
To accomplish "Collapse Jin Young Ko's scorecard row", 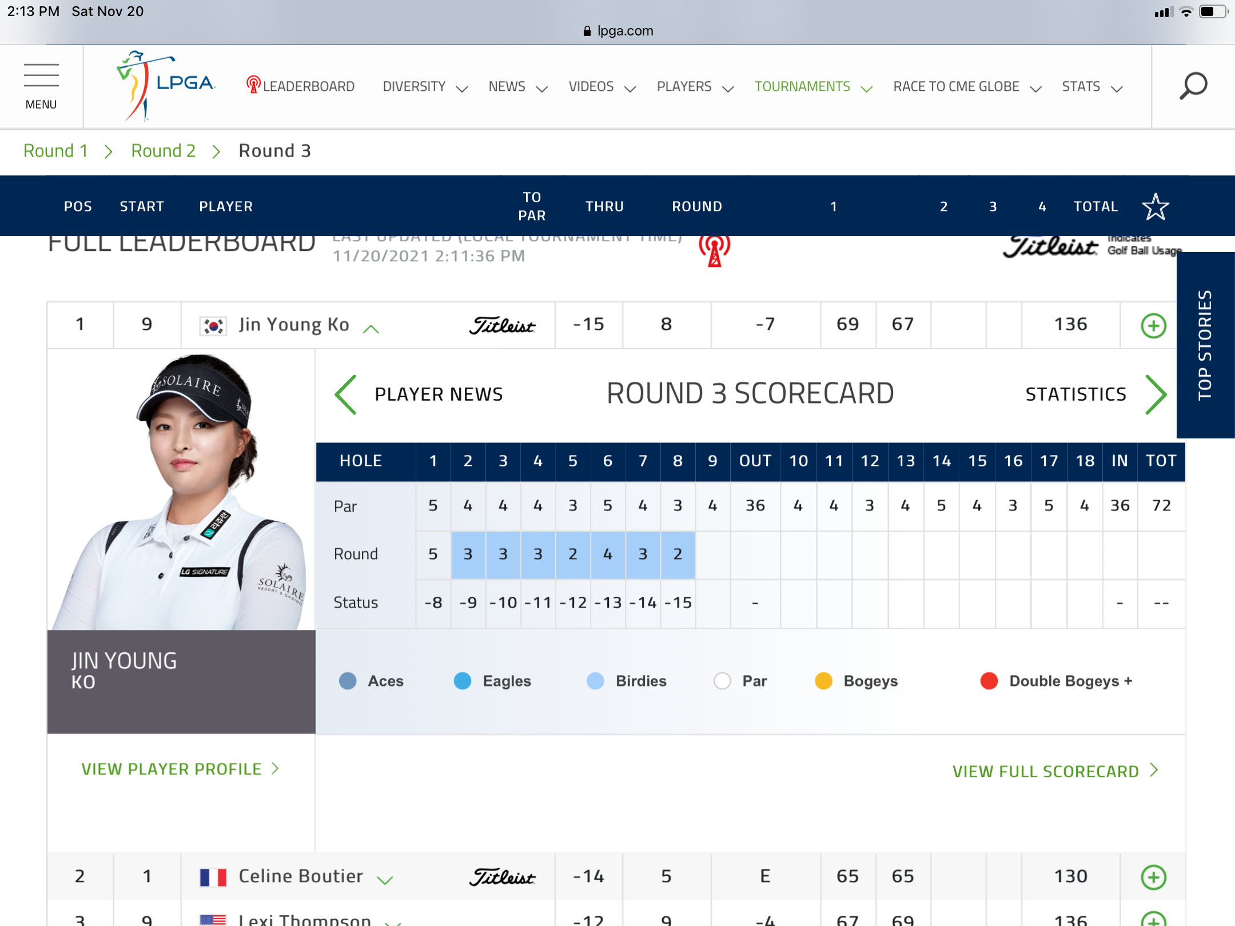I will (371, 328).
